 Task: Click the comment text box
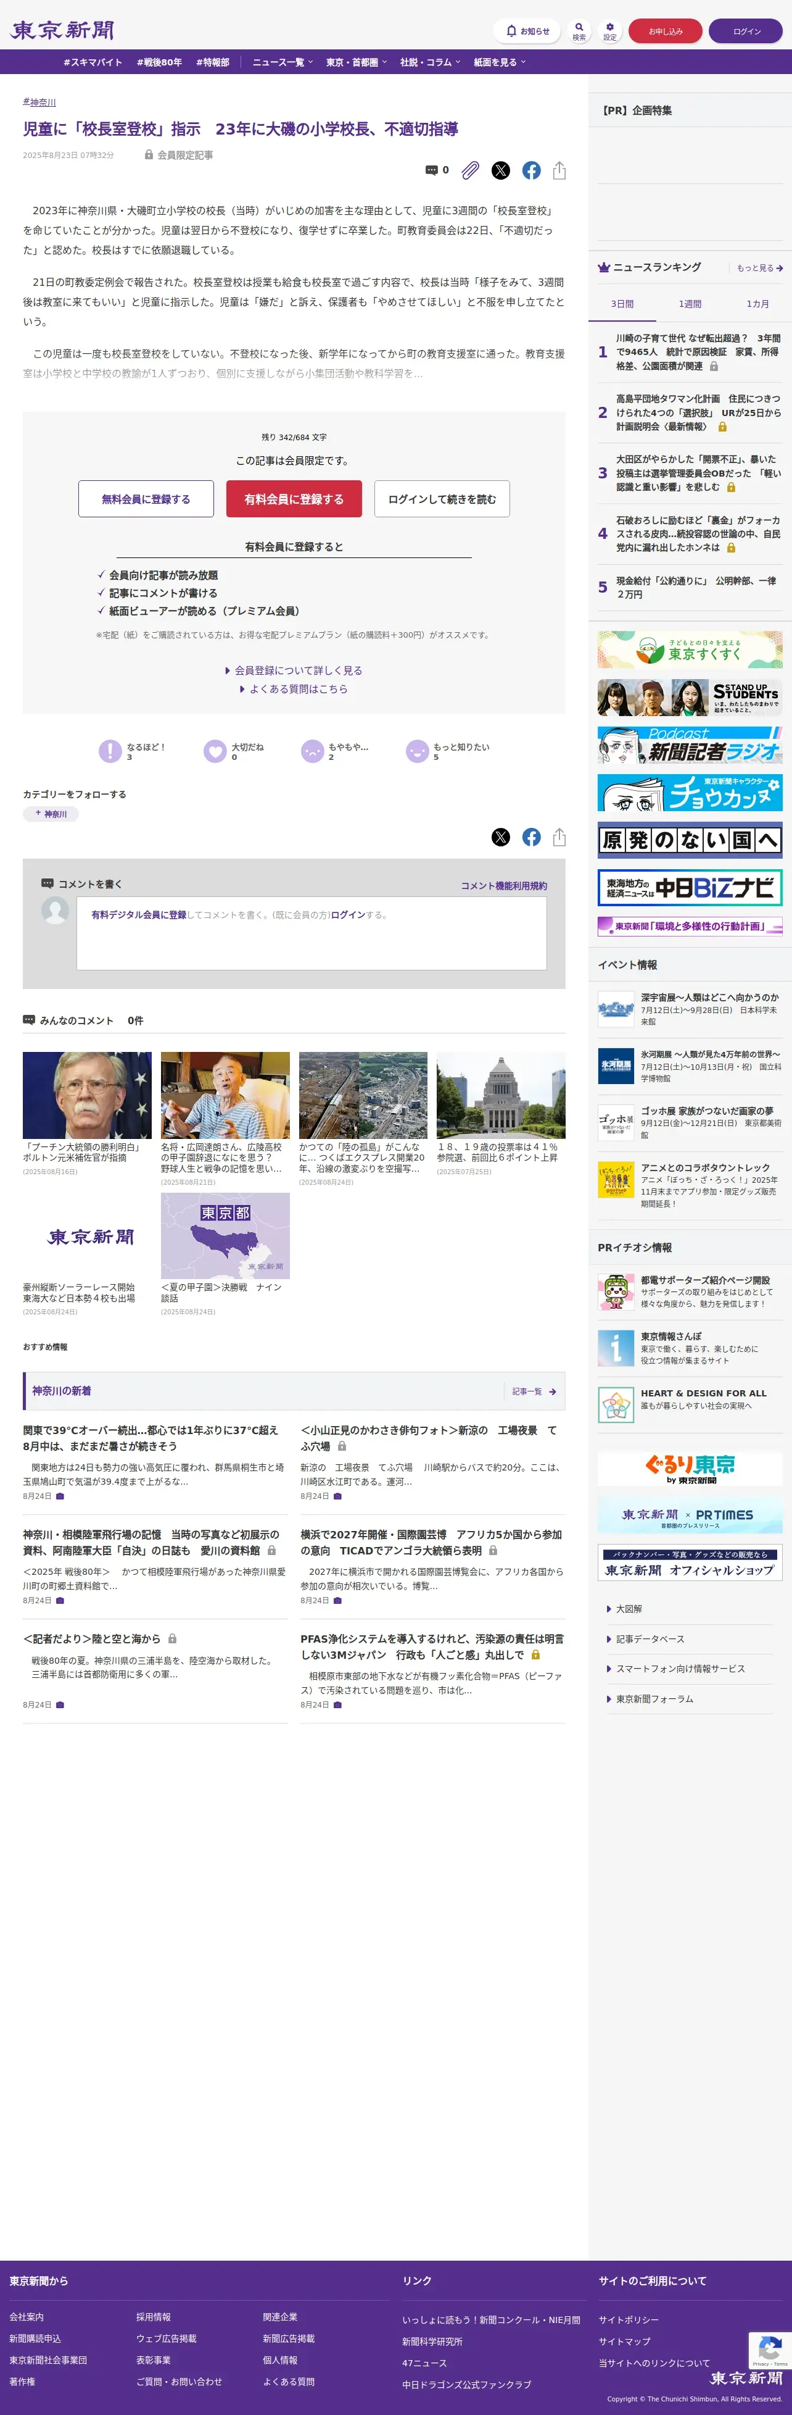point(311,933)
